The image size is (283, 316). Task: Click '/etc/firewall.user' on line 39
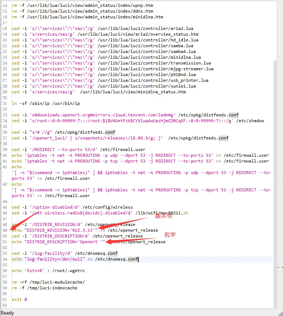point(123,150)
